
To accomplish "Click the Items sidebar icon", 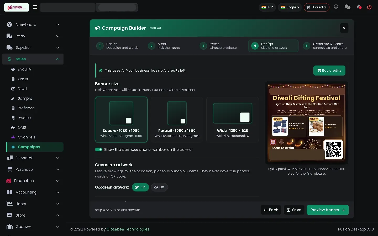I will click(x=9, y=204).
